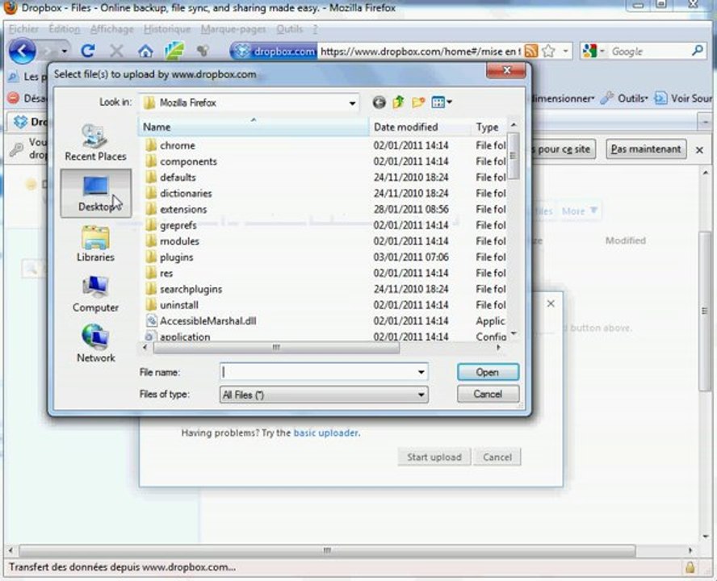
Task: Open Outils dropdown in developer toolbar
Action: pos(624,98)
